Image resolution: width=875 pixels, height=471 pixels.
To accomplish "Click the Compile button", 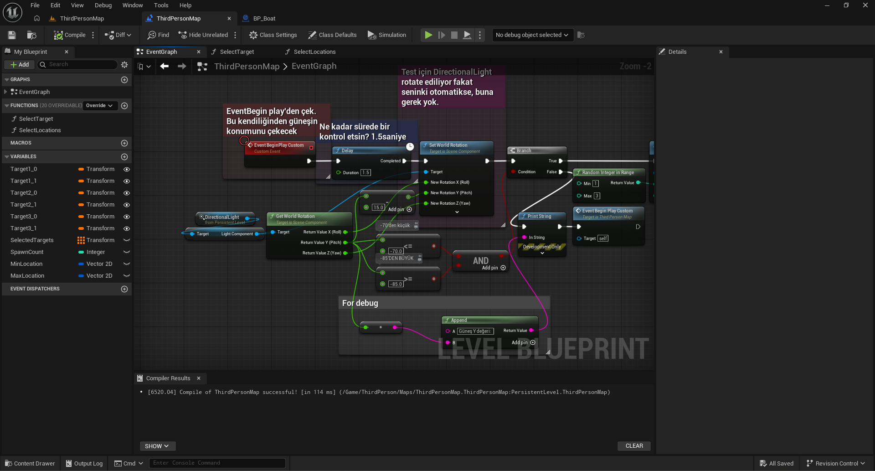I will [x=70, y=35].
